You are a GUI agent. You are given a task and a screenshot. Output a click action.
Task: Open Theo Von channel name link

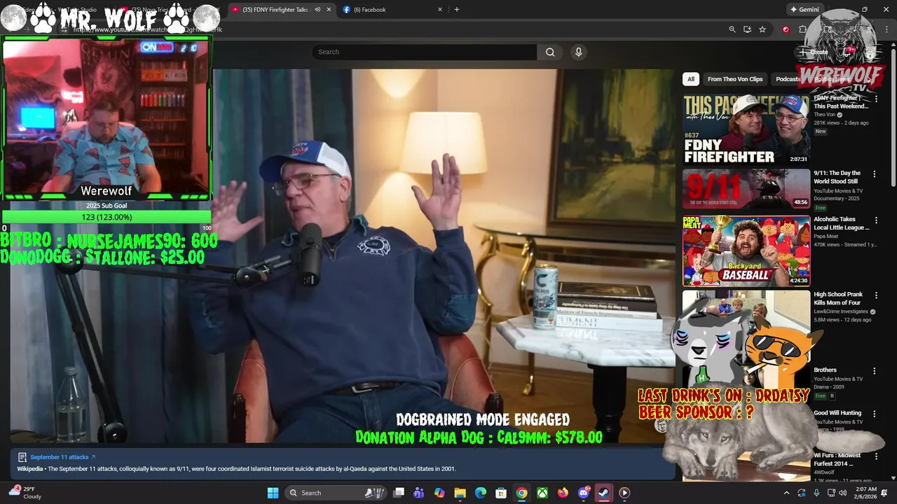tap(824, 115)
